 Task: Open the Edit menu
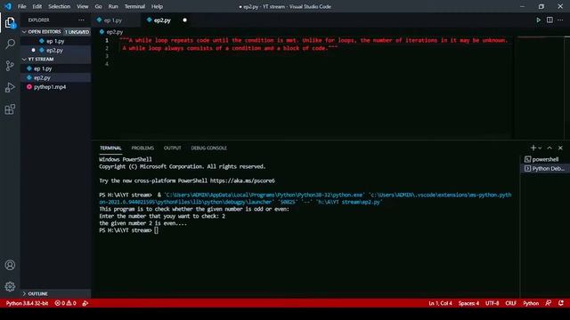[x=37, y=6]
